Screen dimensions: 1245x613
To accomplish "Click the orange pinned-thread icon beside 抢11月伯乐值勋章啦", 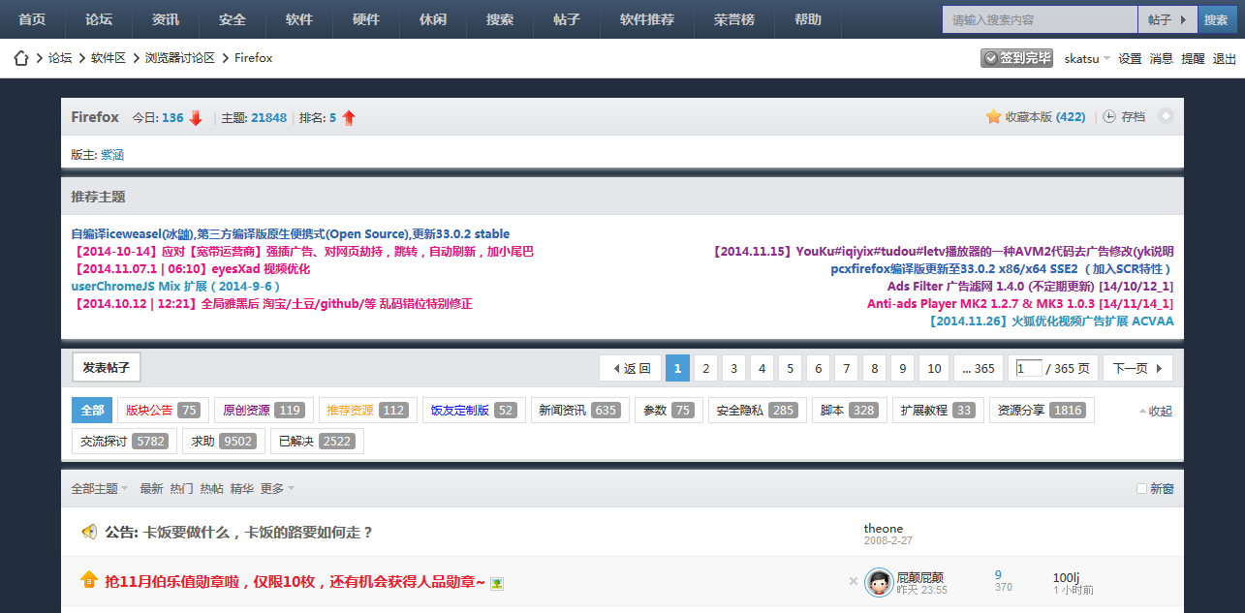I will [x=89, y=580].
